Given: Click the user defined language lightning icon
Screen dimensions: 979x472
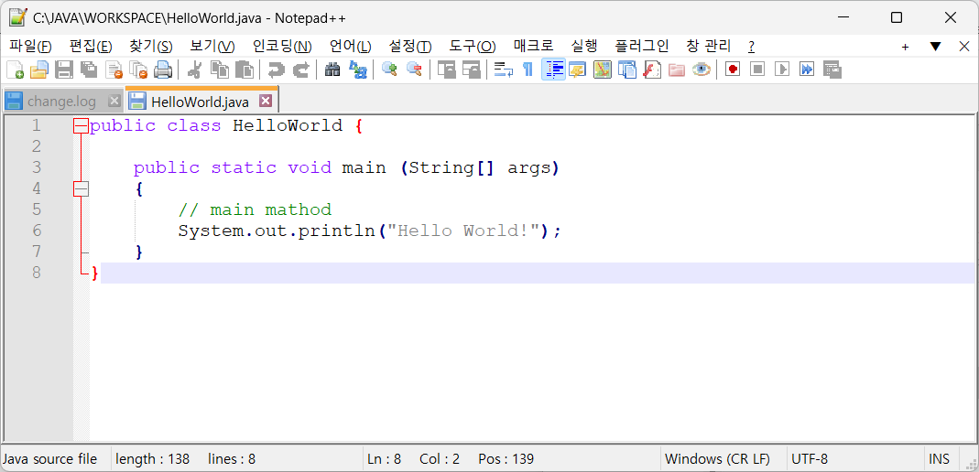Looking at the screenshot, I should pos(577,70).
